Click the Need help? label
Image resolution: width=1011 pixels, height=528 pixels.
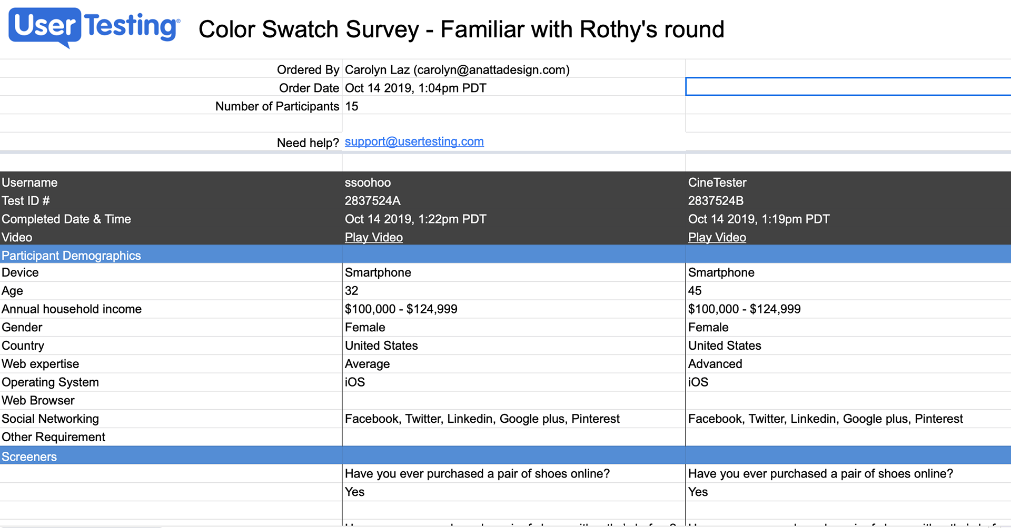(x=308, y=143)
